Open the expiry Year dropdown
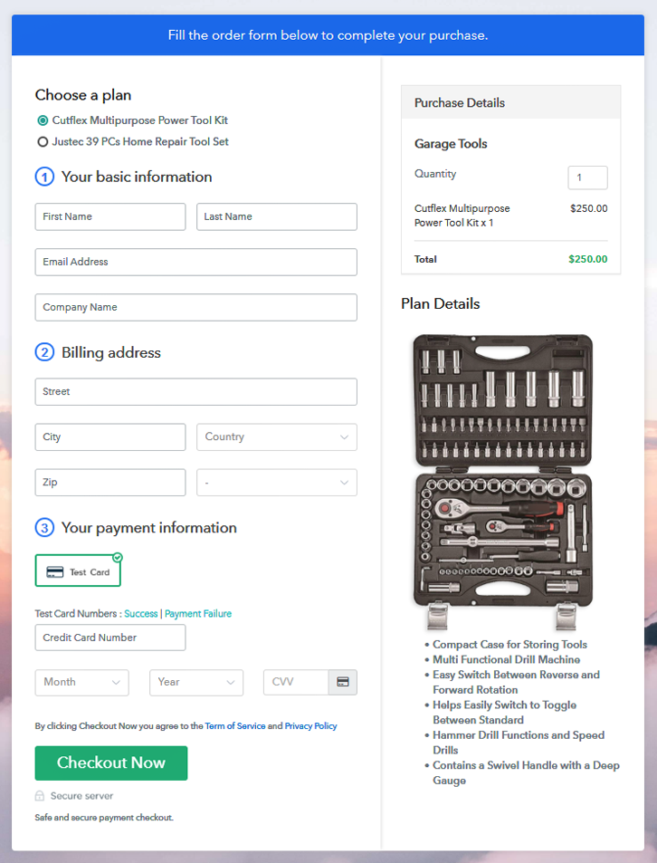The image size is (657, 863). tap(196, 683)
